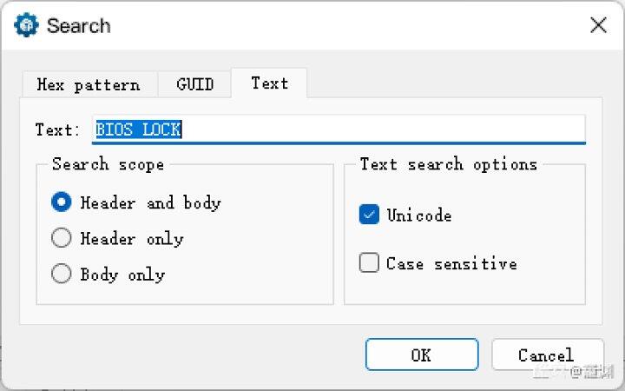Click the "Body only" label text
This screenshot has height=391, width=625.
pyautogui.click(x=122, y=275)
